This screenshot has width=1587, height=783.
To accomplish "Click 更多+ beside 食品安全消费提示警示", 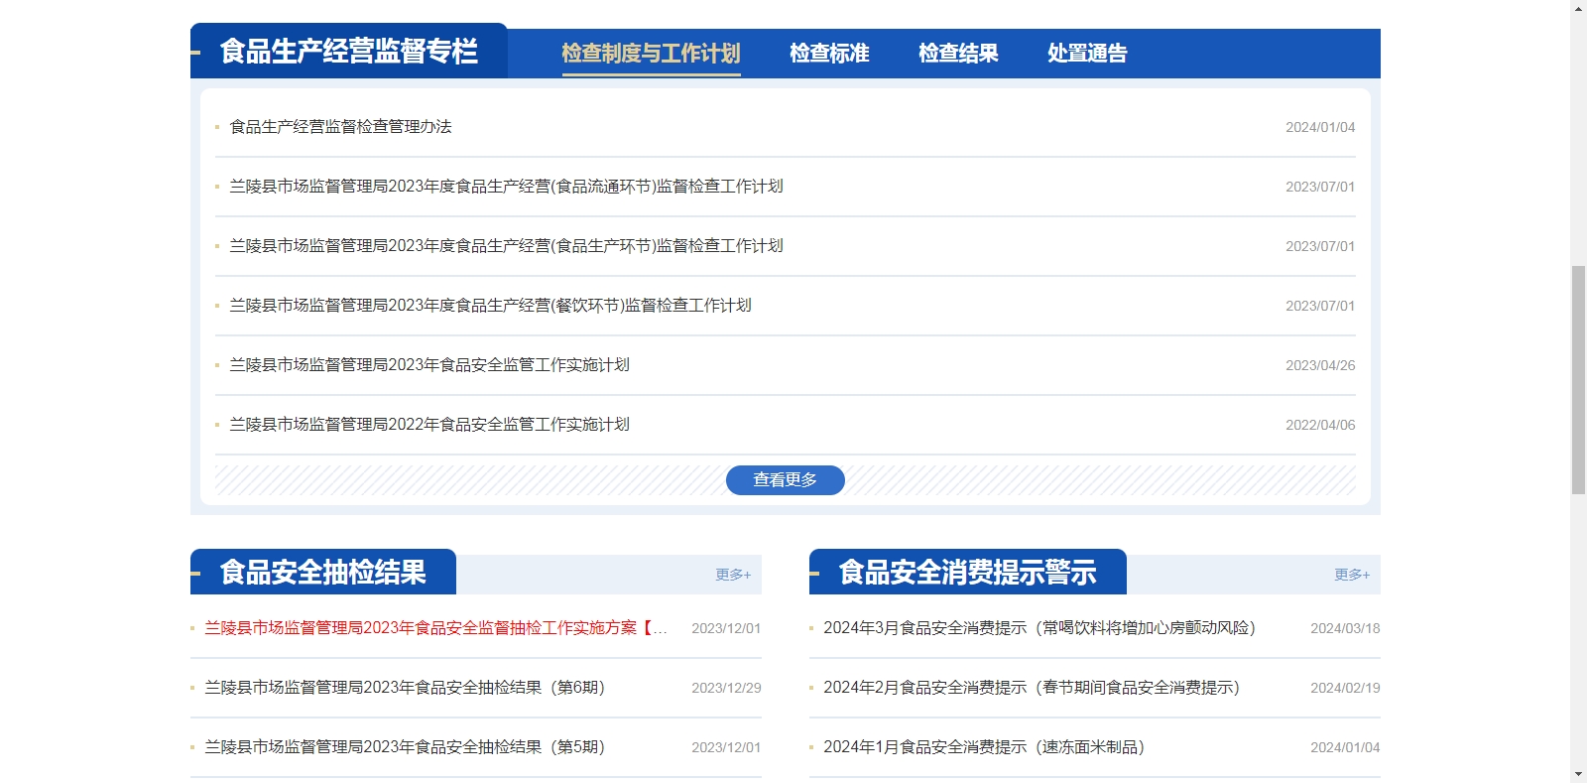I will pyautogui.click(x=1352, y=575).
